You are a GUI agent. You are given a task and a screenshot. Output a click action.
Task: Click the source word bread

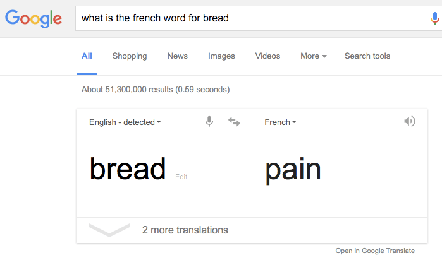(x=128, y=168)
